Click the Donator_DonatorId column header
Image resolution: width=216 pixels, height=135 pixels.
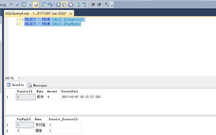64,119
